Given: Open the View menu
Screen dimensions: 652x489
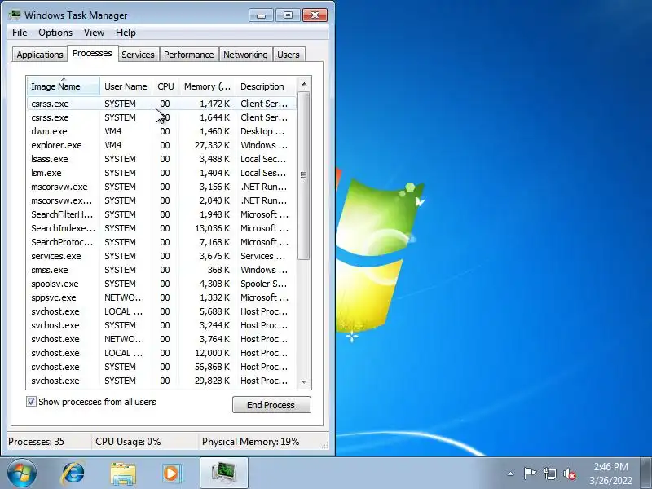Looking at the screenshot, I should click(x=94, y=33).
